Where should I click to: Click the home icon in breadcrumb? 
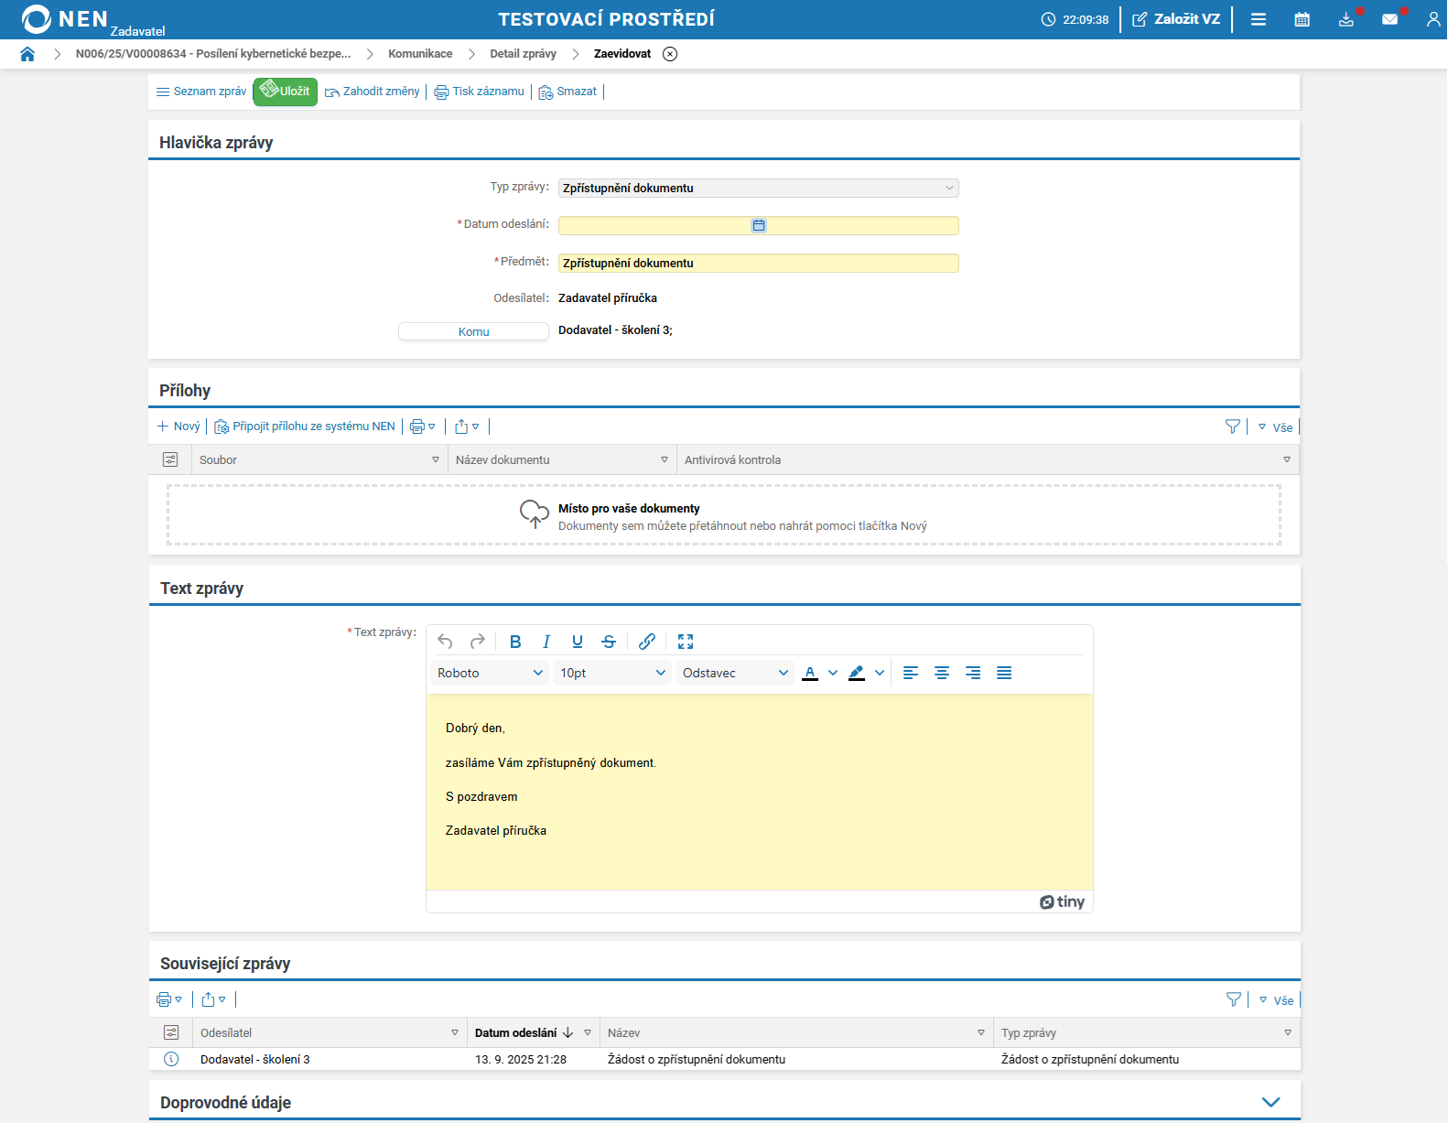[27, 54]
